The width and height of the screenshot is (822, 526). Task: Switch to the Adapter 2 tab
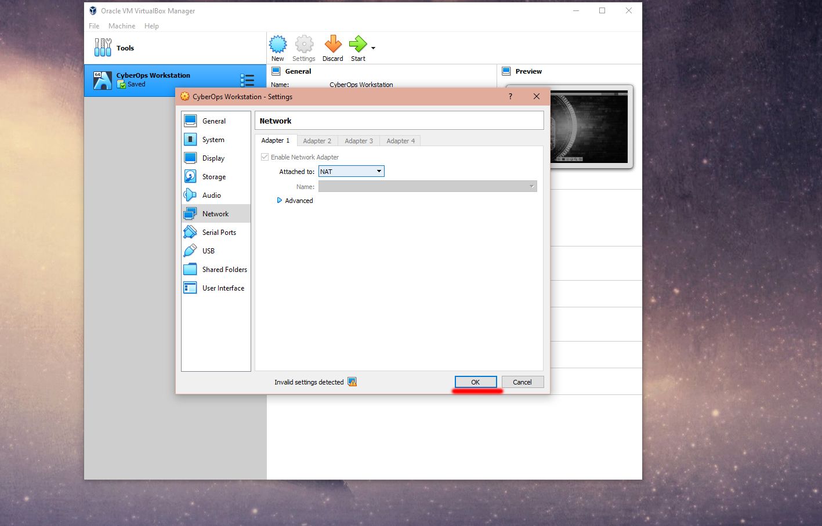coord(317,141)
